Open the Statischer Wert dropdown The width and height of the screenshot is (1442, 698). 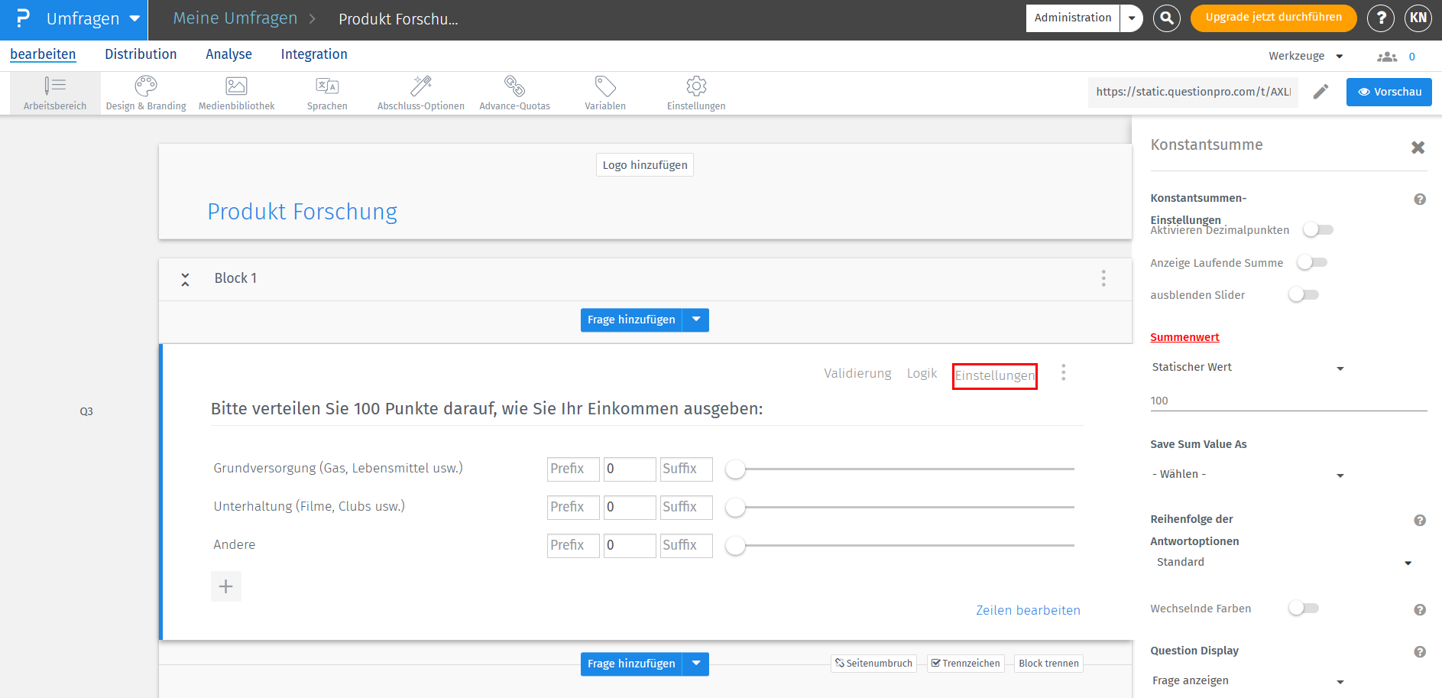1247,368
